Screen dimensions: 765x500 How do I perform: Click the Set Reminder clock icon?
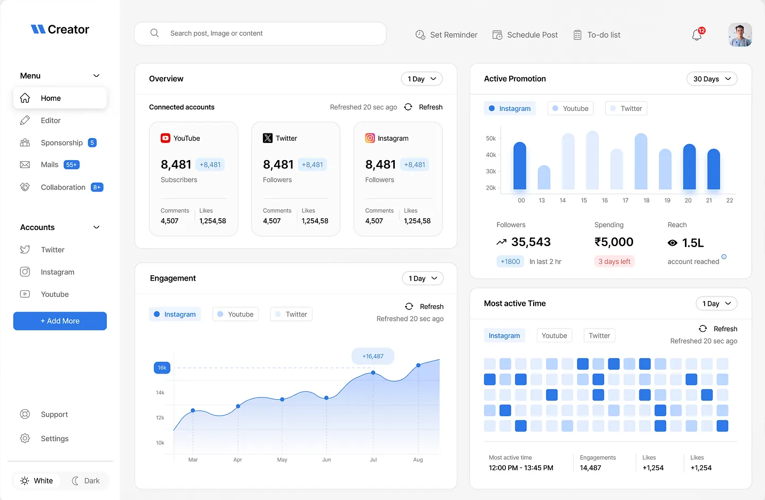pos(420,35)
